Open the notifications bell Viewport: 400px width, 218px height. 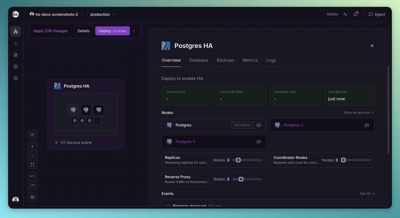tap(356, 14)
